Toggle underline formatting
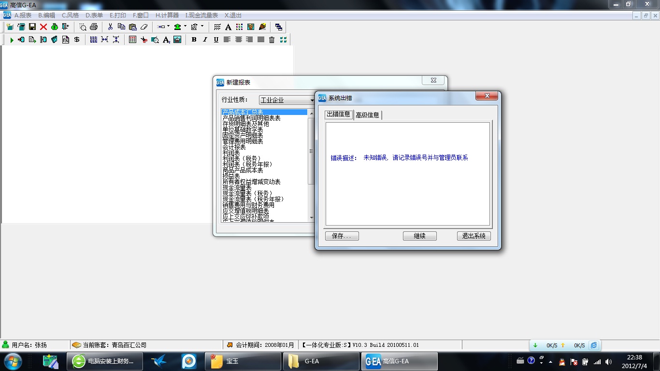This screenshot has width=660, height=371. click(216, 40)
